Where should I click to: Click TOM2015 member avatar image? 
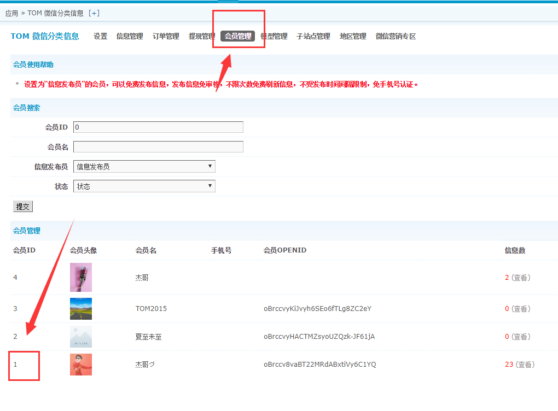80,309
